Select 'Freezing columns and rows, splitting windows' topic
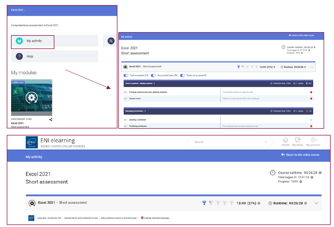Screen dimensions: 334x227 [x=148, y=92]
